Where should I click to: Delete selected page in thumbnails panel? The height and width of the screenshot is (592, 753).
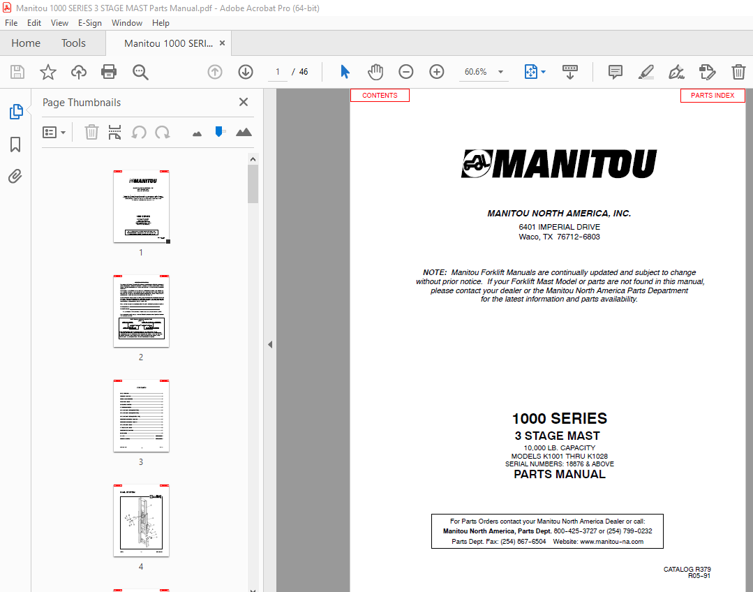pyautogui.click(x=91, y=132)
